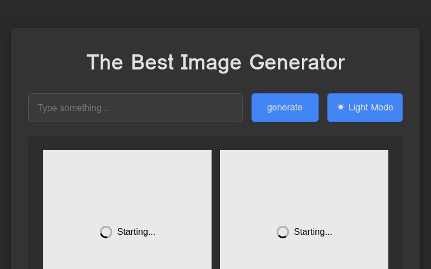The image size is (431, 269).
Task: Click empty top area of left image placeholder
Action: 127,168
